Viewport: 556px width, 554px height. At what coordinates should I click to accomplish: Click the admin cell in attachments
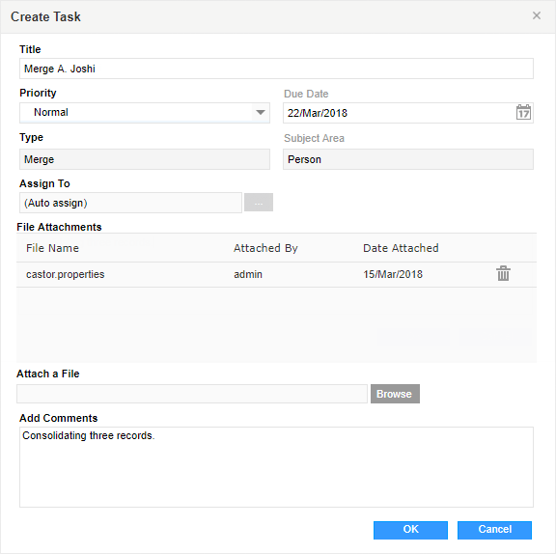click(x=248, y=274)
